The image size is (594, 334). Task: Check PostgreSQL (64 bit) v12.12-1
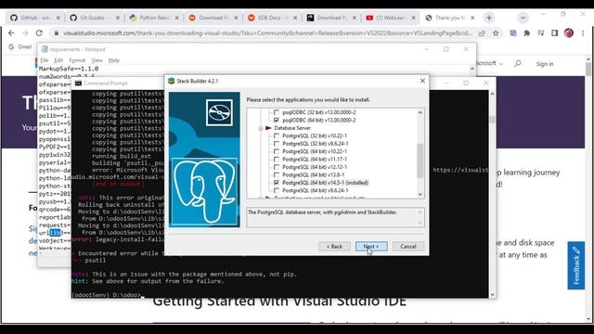pos(277,167)
